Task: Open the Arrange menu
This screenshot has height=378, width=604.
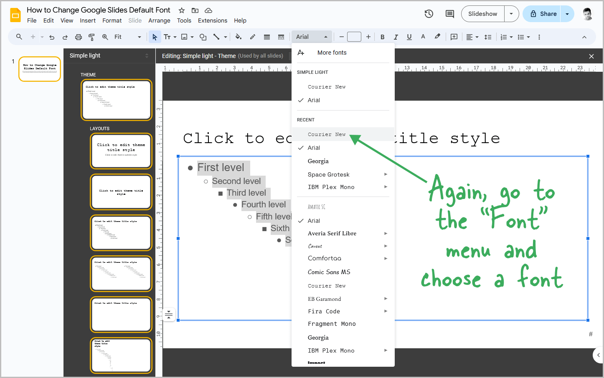Action: click(x=159, y=20)
